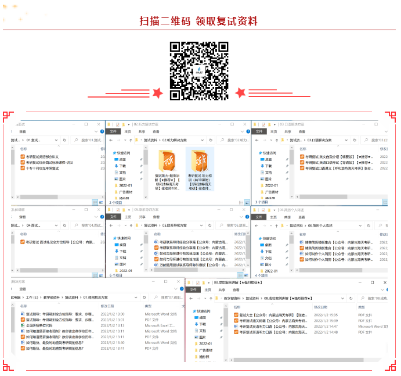
Task: Open the 查看 tab in the 06.简历个人陈述 window
Action: click(302, 217)
